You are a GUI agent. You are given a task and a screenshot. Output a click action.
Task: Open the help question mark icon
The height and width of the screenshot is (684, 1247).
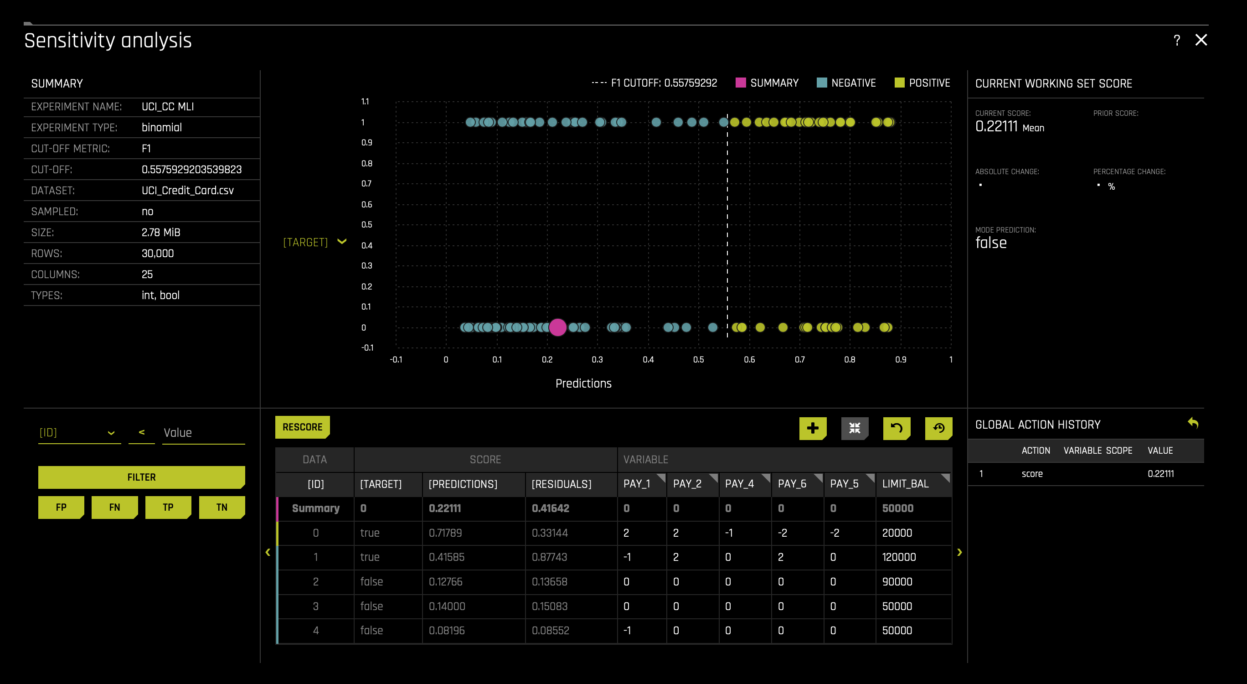(x=1177, y=40)
